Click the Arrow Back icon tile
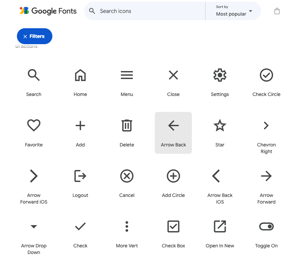The image size is (289, 257). [x=173, y=133]
